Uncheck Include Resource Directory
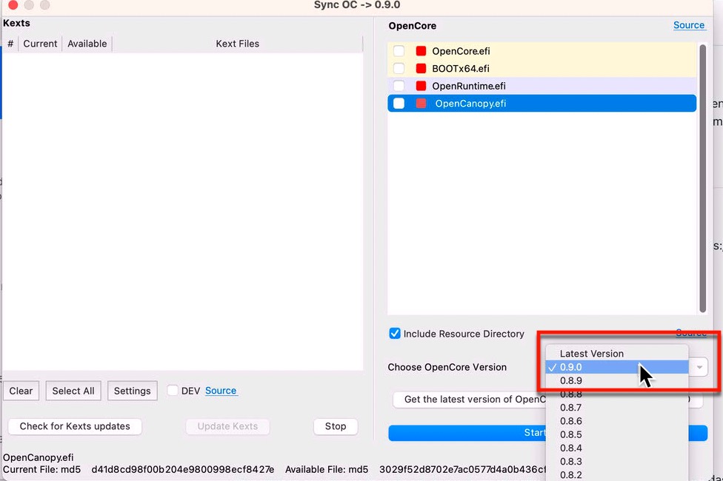 pyautogui.click(x=395, y=333)
